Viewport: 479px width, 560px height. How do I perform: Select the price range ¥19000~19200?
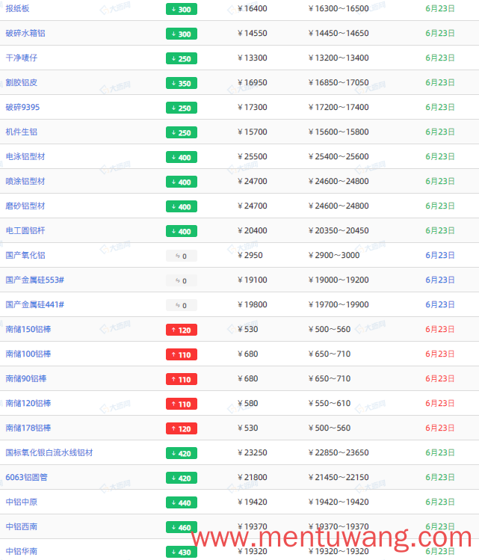click(339, 280)
